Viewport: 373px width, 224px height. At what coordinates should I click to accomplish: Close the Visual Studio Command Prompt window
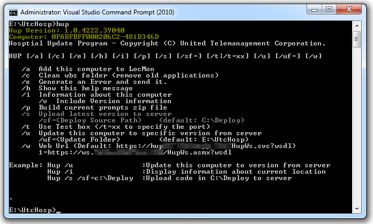tap(350, 10)
